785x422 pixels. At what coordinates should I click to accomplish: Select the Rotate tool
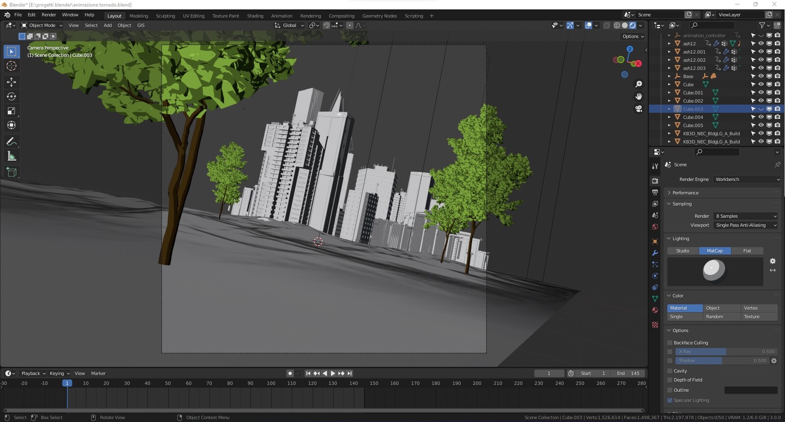click(11, 97)
